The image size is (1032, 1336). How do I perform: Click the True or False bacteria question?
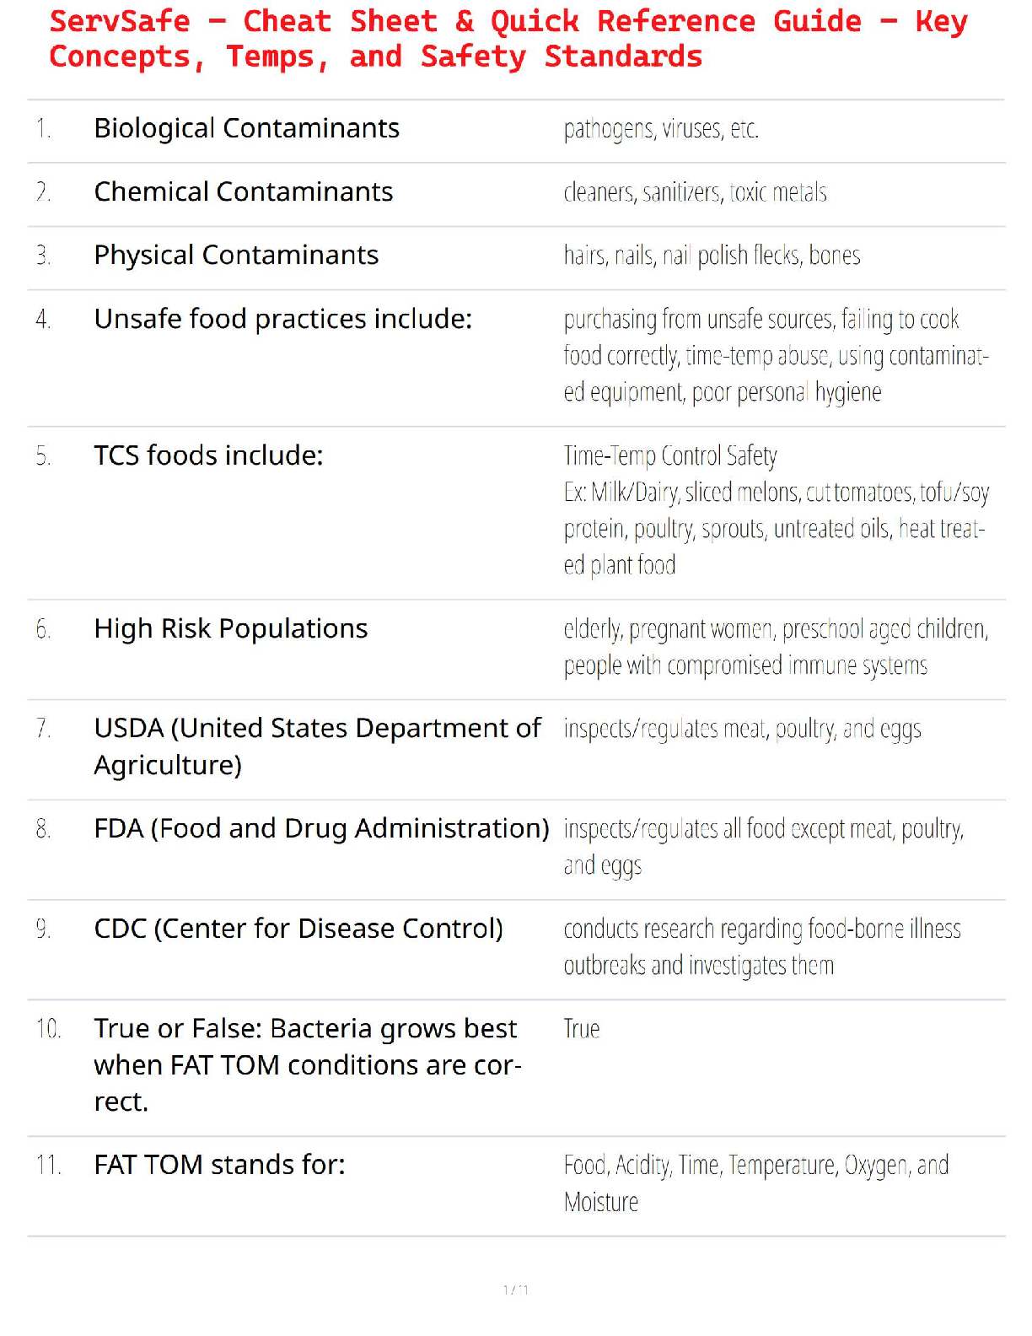307,1064
